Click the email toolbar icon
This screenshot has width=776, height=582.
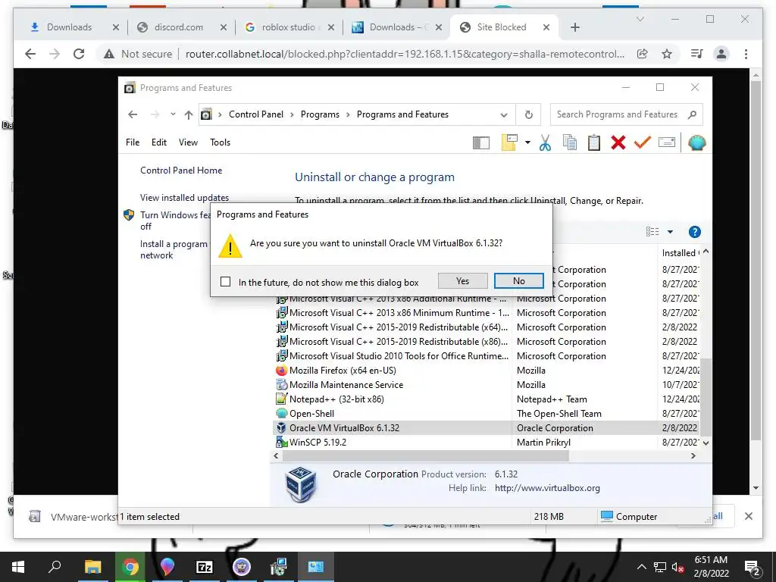pyautogui.click(x=667, y=143)
